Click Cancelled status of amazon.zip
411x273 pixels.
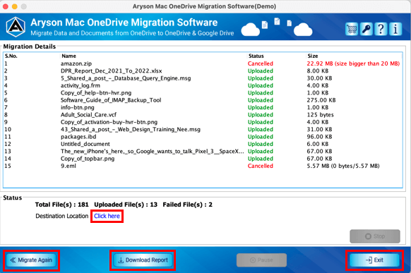tap(261, 63)
